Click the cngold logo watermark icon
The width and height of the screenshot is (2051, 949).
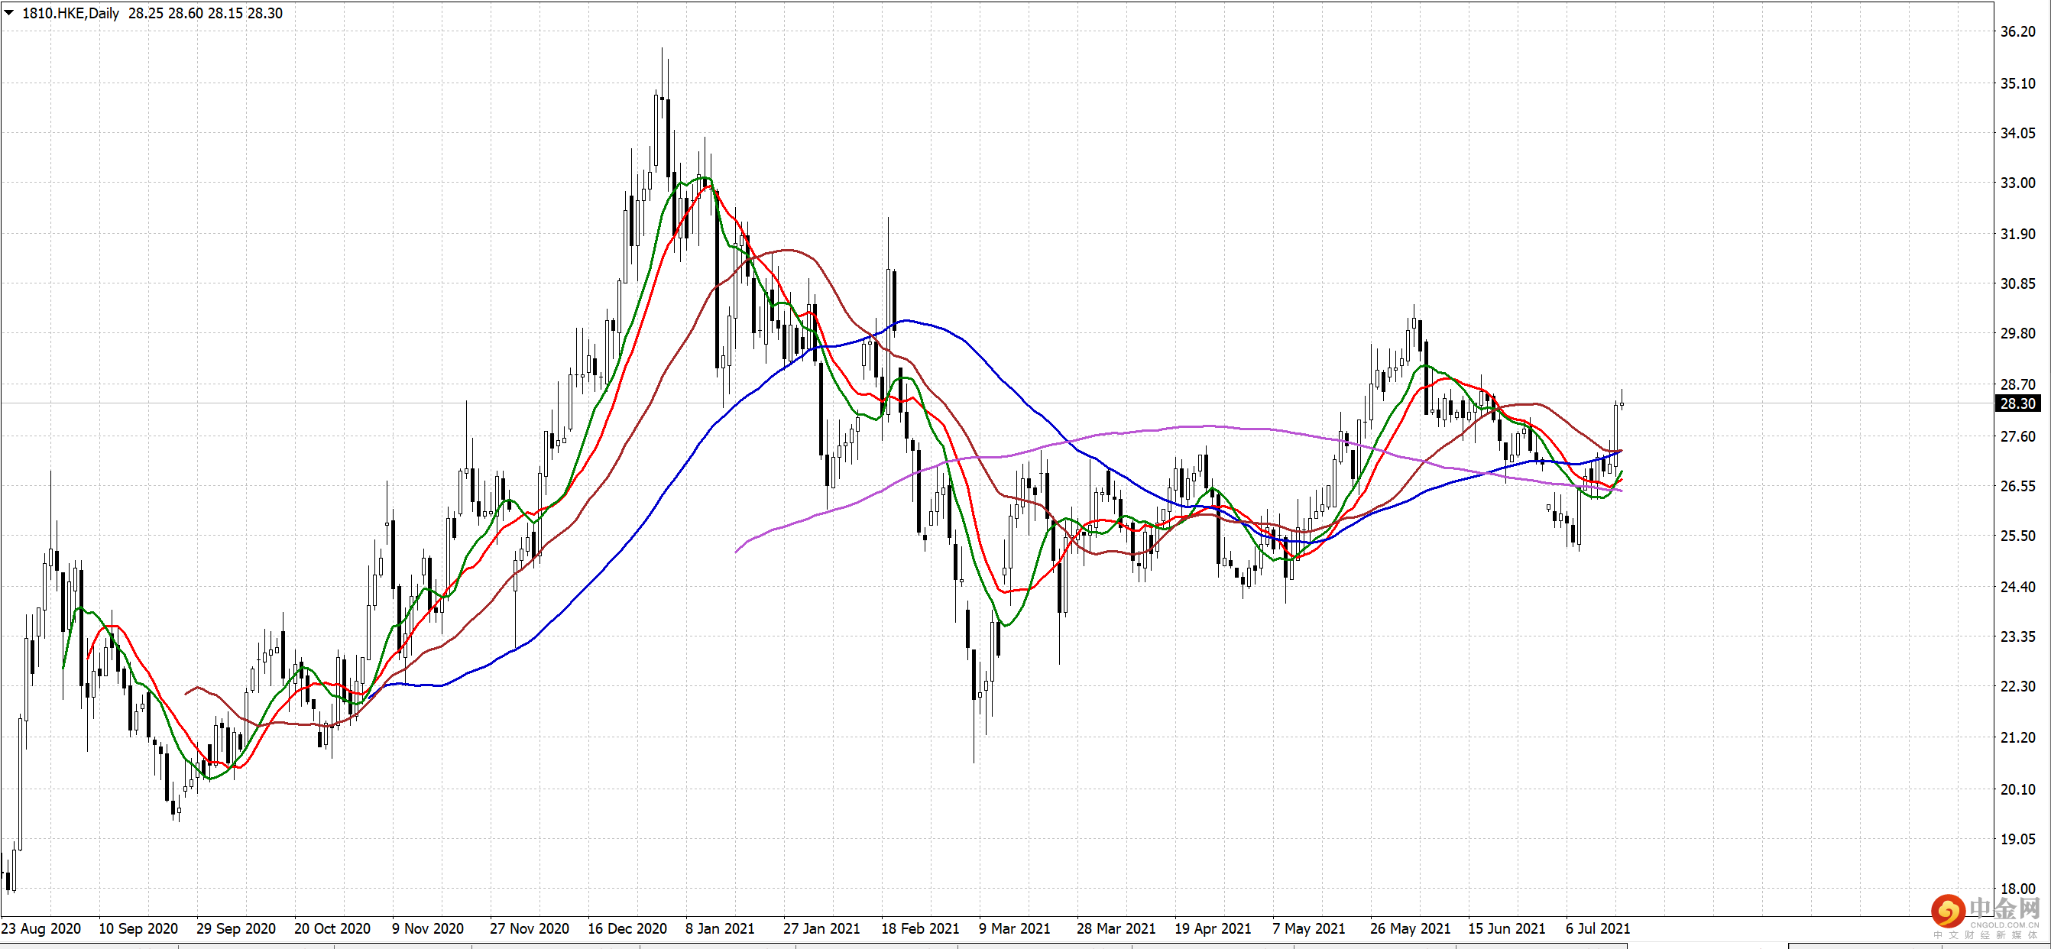pyautogui.click(x=1948, y=910)
